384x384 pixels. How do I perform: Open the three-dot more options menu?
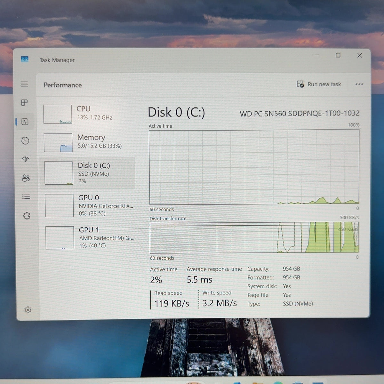click(x=359, y=84)
